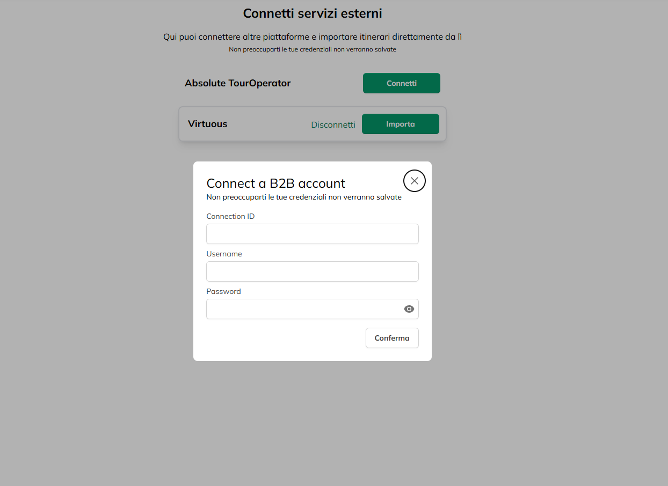Click the credentials note inside the dialog

pyautogui.click(x=303, y=197)
